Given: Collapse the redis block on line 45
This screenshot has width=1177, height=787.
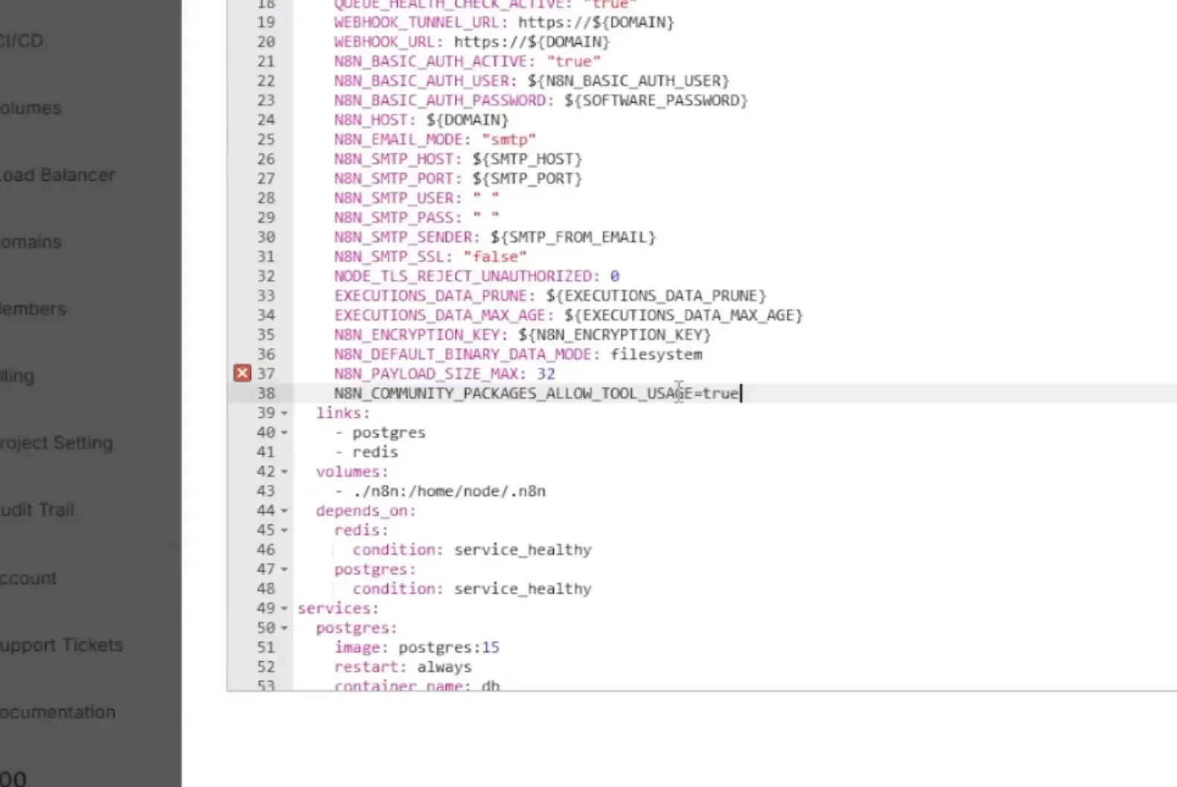Looking at the screenshot, I should [x=284, y=530].
